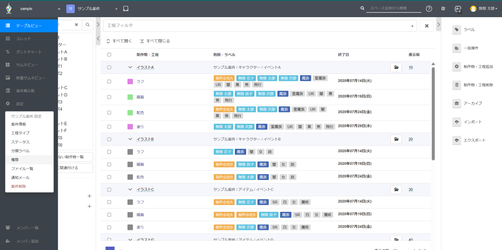
Task: Click the エクスポート cloud icon
Action: (457, 140)
